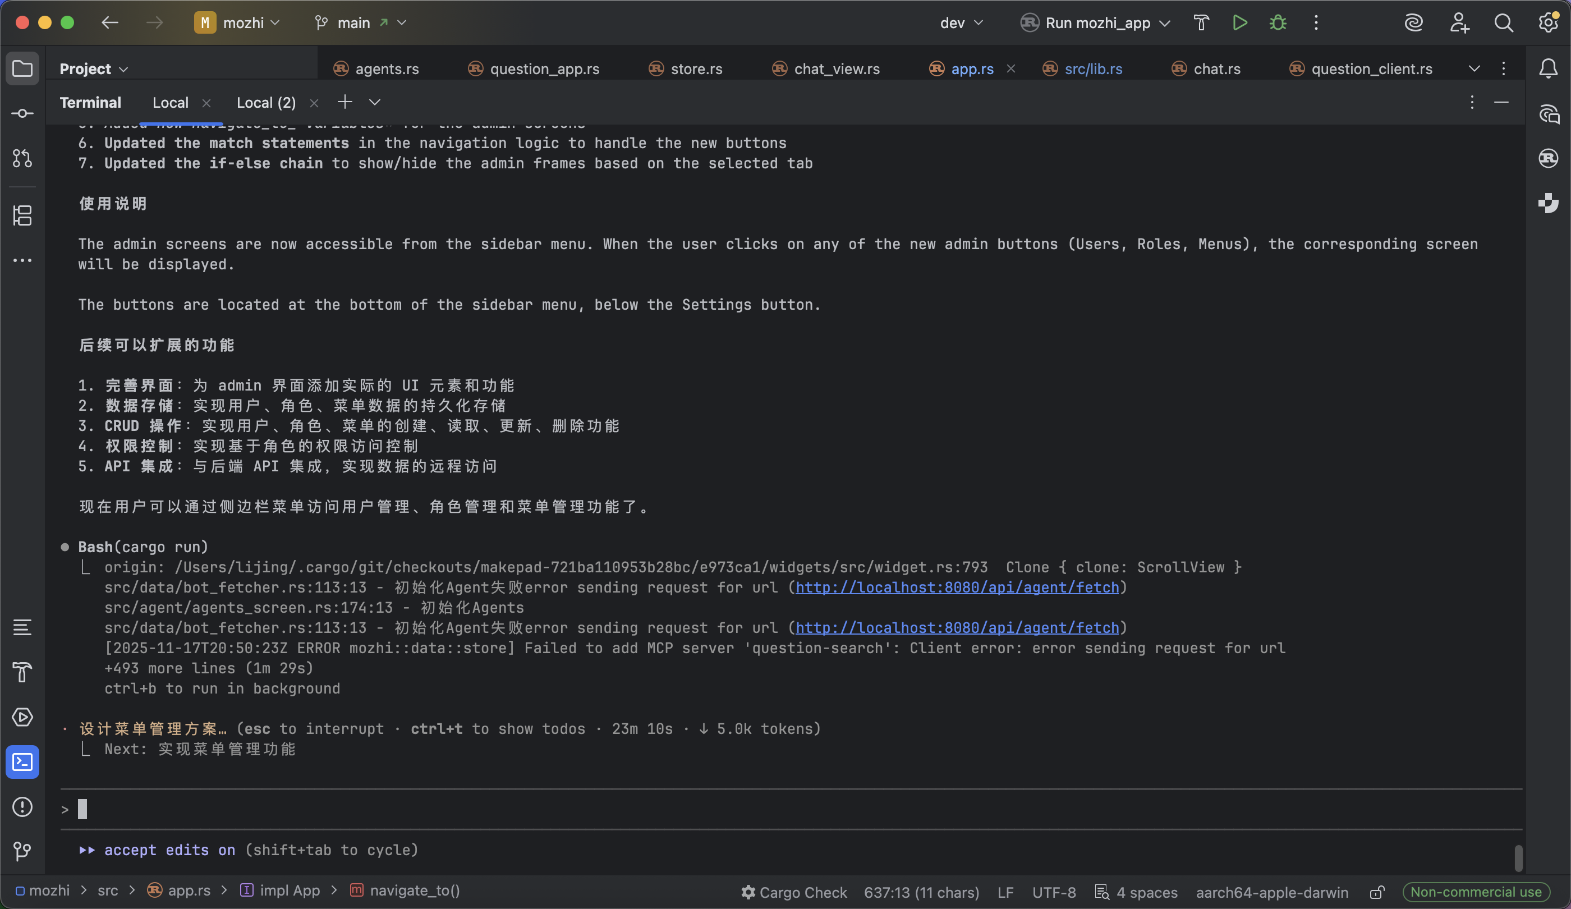This screenshot has height=909, width=1571.
Task: Toggle the Project folder tool window button
Action: pos(22,68)
